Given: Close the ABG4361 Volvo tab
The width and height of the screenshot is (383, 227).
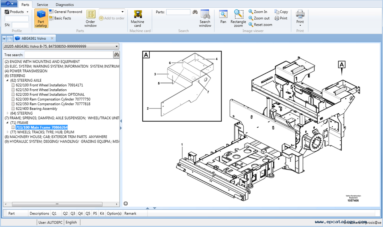Looking at the screenshot, I should click(52, 38).
